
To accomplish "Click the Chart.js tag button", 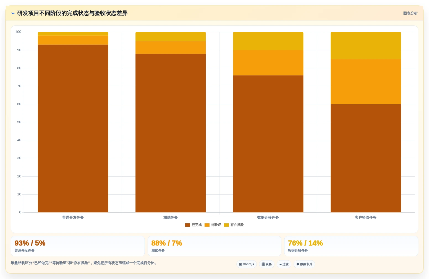I will tap(247, 264).
